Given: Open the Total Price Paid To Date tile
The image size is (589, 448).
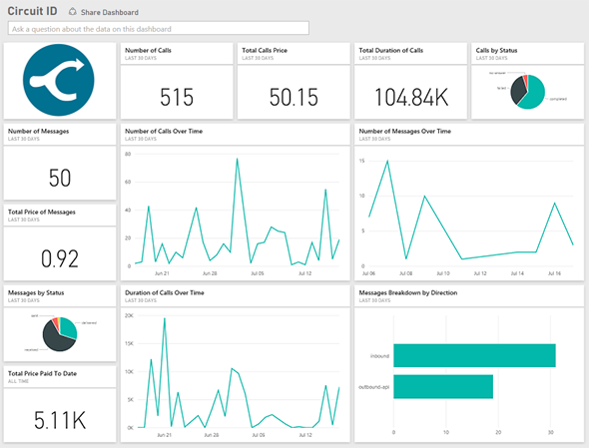Looking at the screenshot, I should point(60,404).
